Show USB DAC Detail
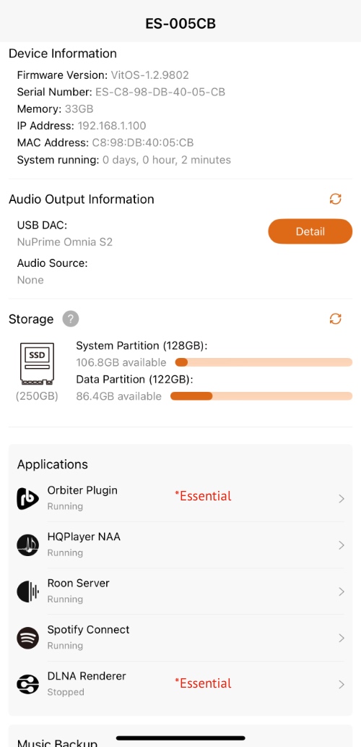Screen dimensions: 361x747 310,231
